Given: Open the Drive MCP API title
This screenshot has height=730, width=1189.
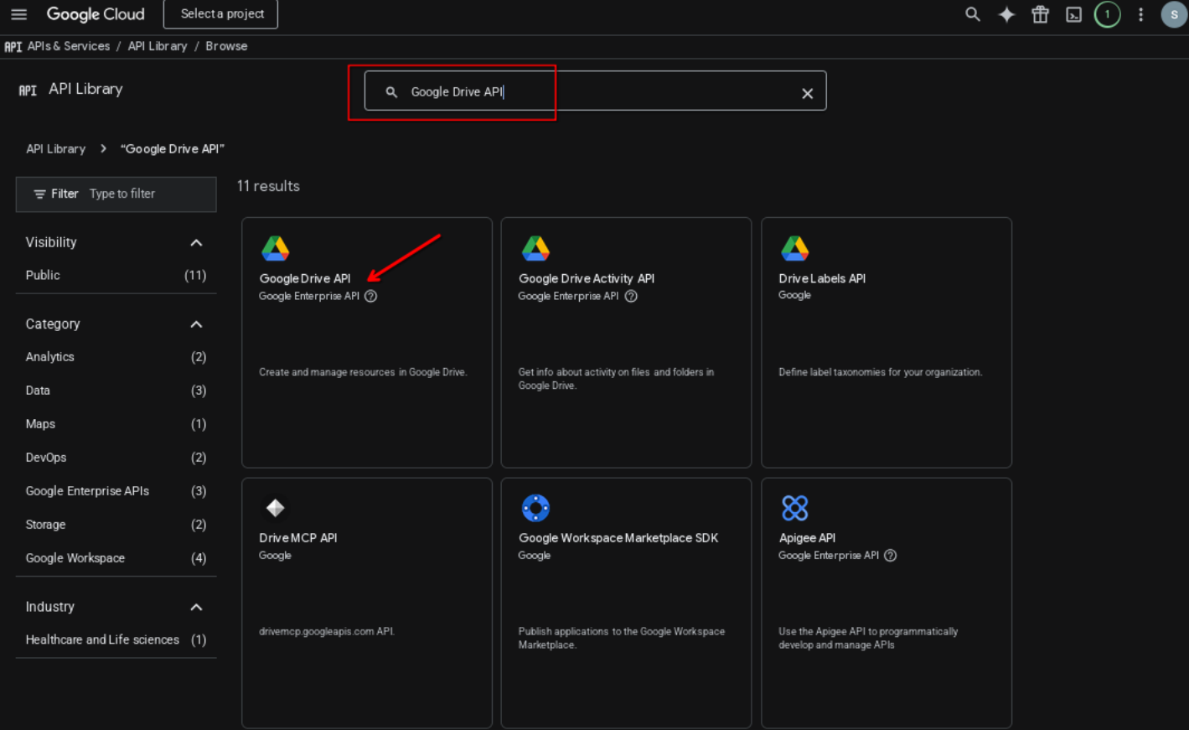Looking at the screenshot, I should [298, 538].
